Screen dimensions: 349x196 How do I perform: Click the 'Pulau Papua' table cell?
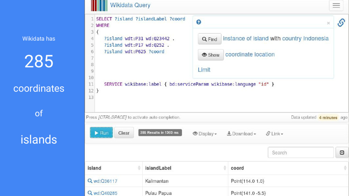click(185, 193)
